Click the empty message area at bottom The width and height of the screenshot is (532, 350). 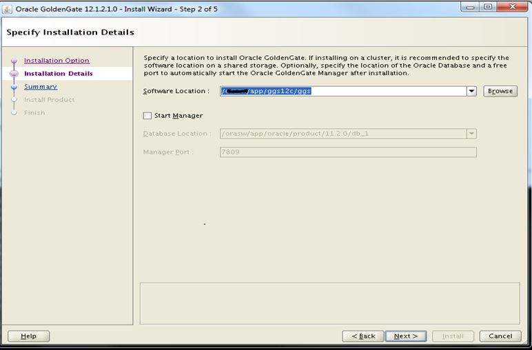330,303
